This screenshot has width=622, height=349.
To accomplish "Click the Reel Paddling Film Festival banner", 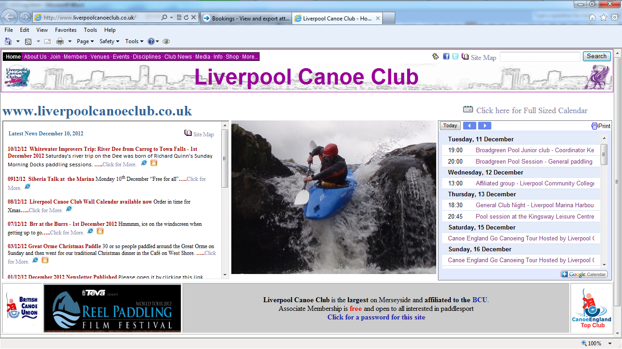I will pos(112,309).
